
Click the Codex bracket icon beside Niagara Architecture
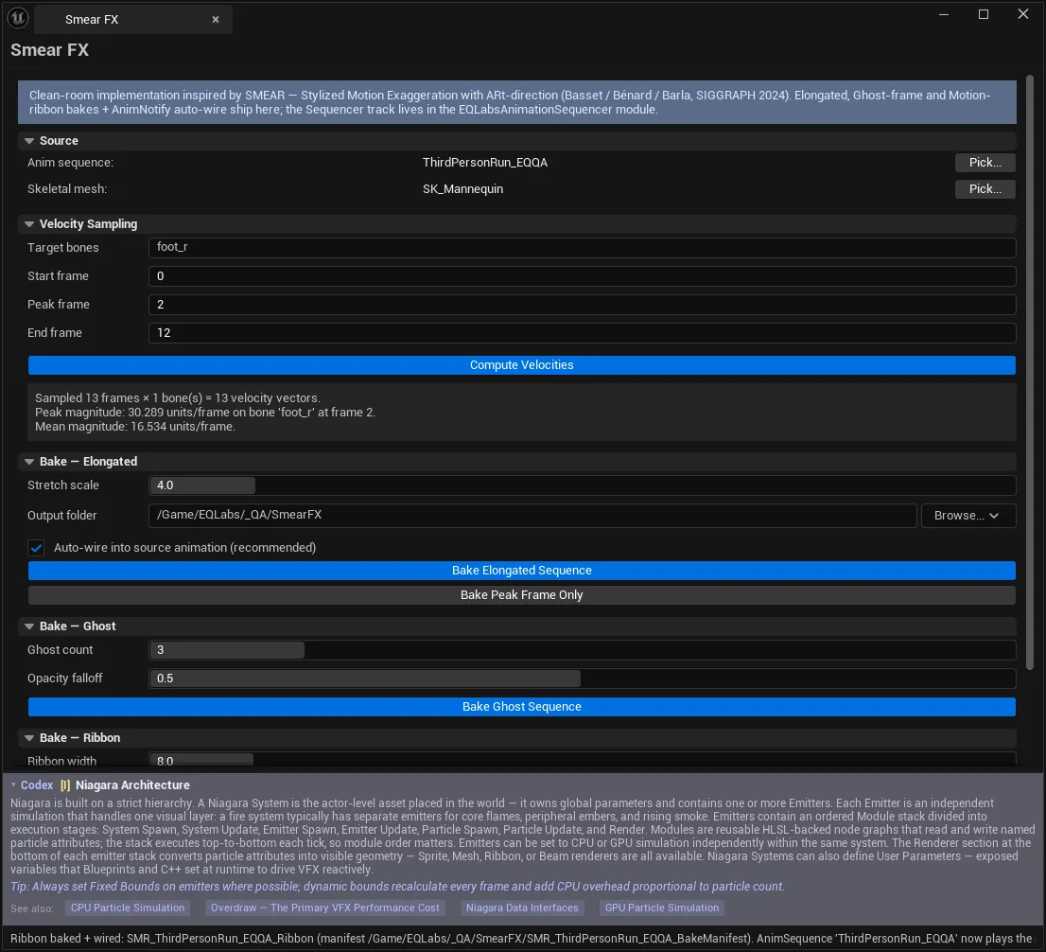point(64,785)
